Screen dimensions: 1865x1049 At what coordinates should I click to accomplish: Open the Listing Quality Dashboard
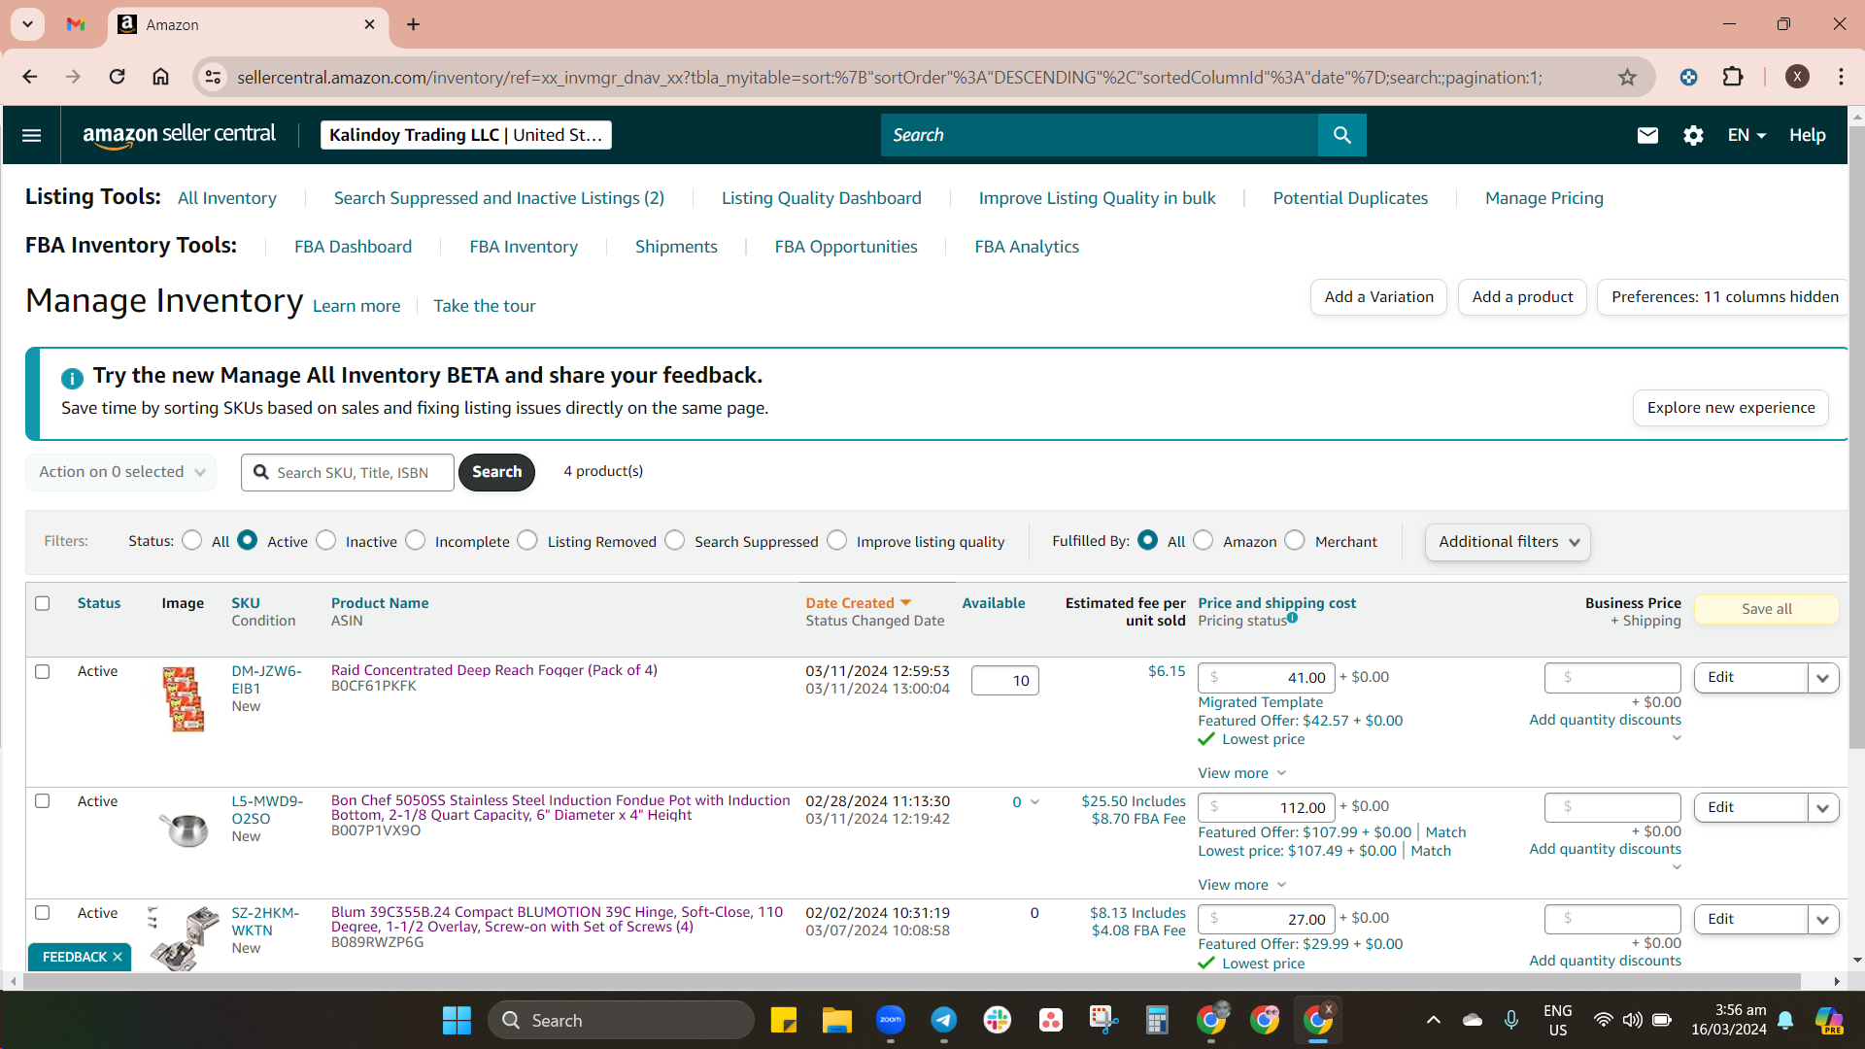pos(822,198)
